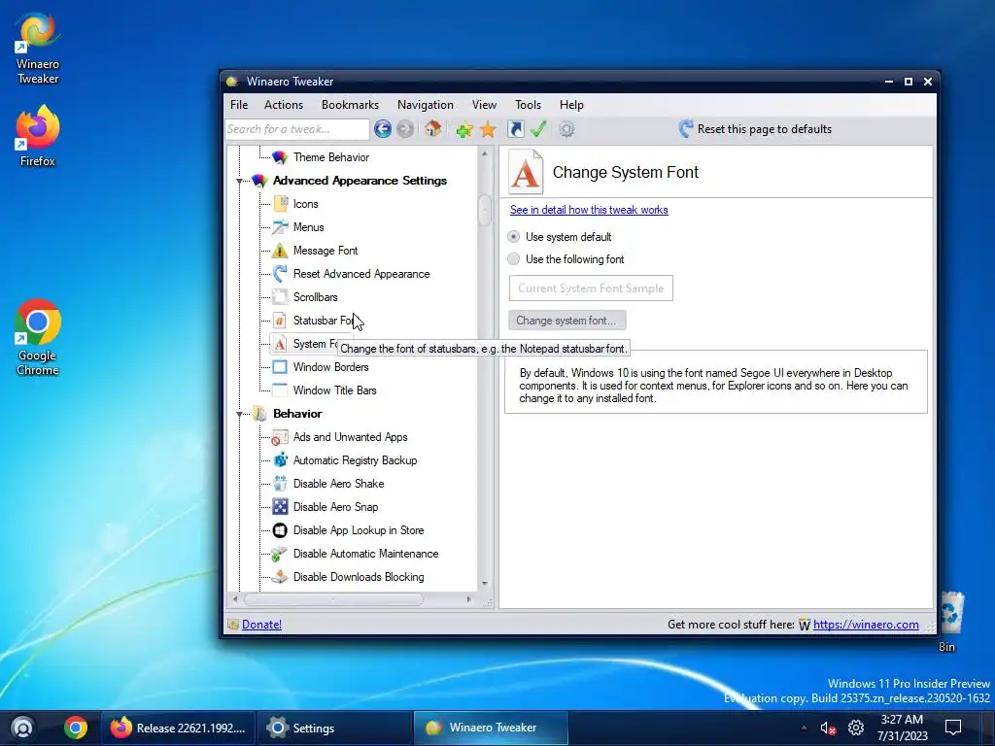The height and width of the screenshot is (746, 995).
Task: Open notification center icon
Action: (953, 728)
